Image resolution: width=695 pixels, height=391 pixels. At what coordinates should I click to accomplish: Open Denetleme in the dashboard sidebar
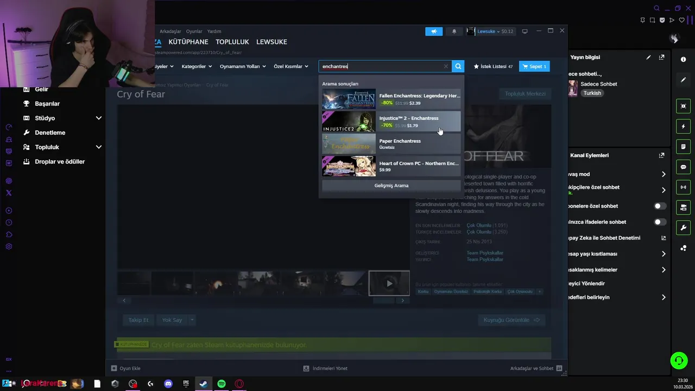(x=50, y=133)
